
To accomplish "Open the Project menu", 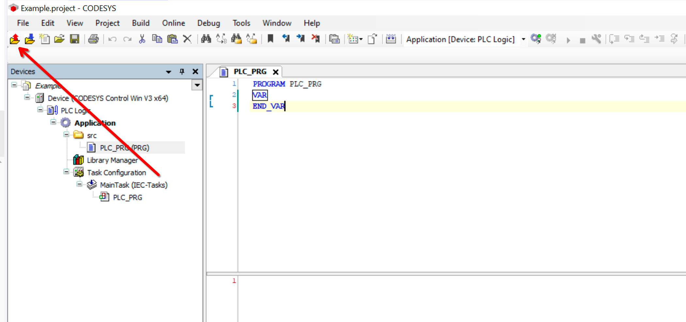I will 107,23.
